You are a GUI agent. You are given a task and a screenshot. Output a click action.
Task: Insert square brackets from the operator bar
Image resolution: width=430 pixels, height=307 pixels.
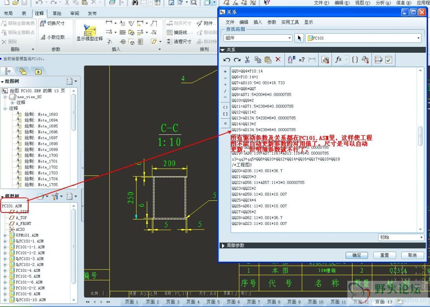click(x=225, y=114)
